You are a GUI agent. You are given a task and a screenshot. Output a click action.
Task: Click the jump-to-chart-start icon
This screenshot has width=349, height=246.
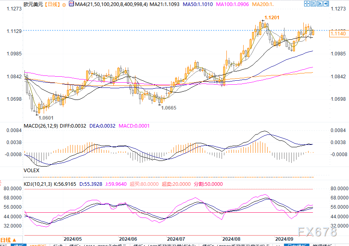tap(313, 4)
